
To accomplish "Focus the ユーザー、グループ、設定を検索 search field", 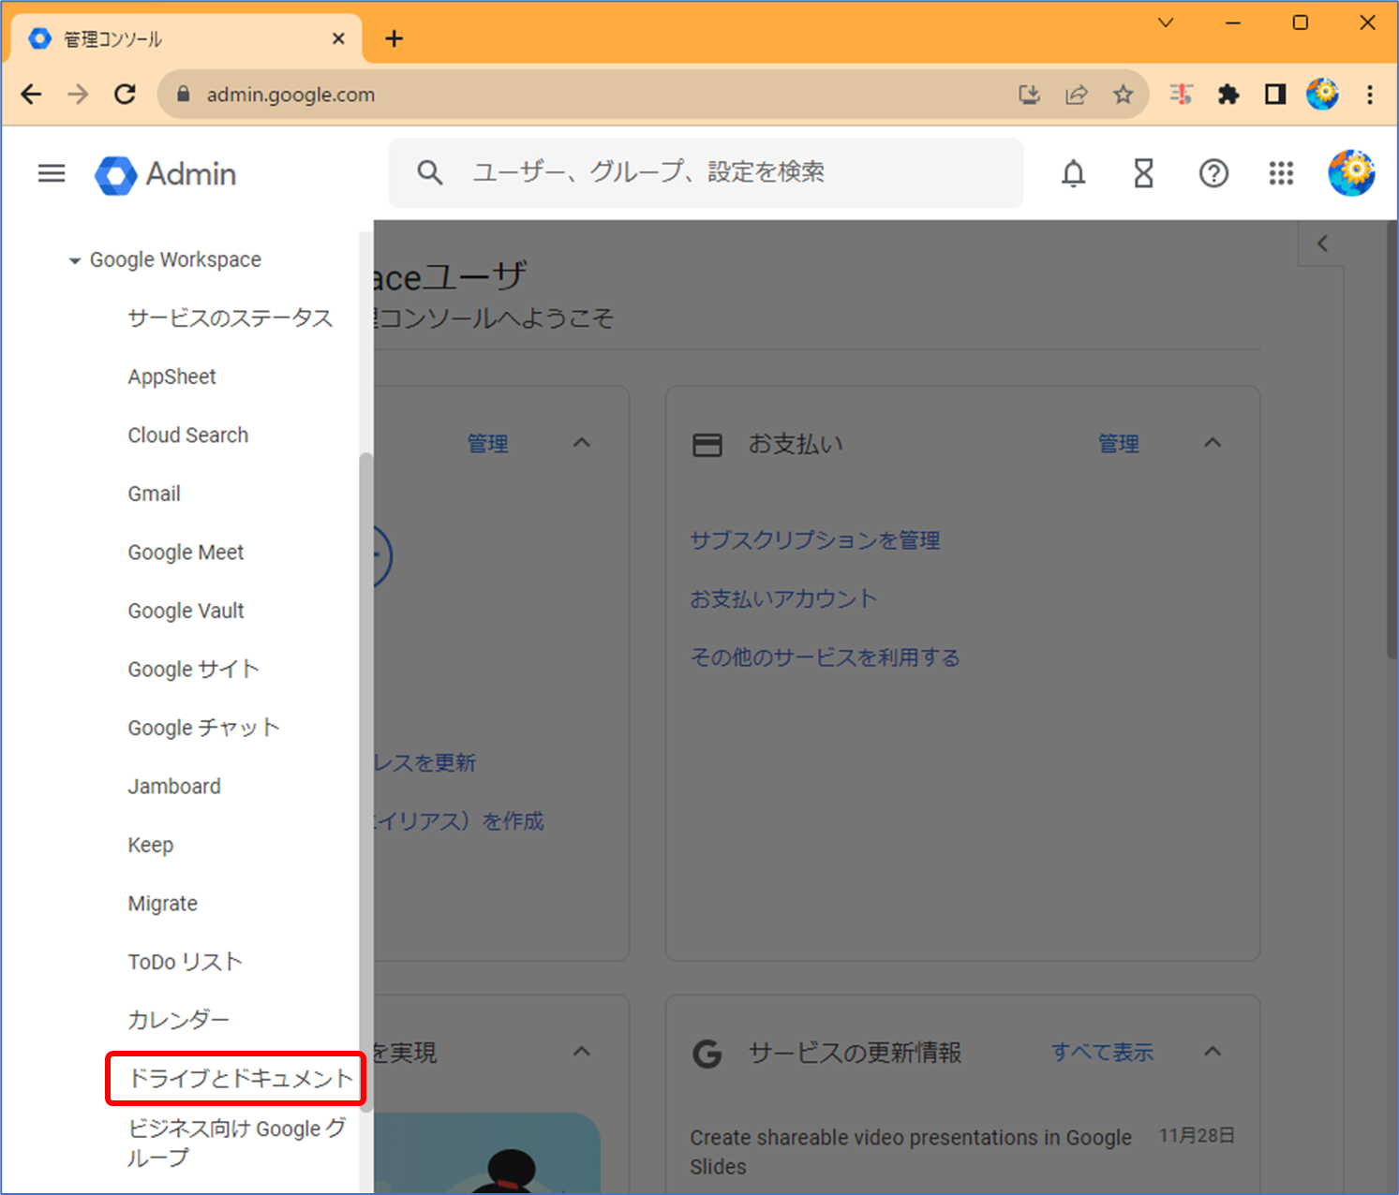I will pyautogui.click(x=707, y=172).
